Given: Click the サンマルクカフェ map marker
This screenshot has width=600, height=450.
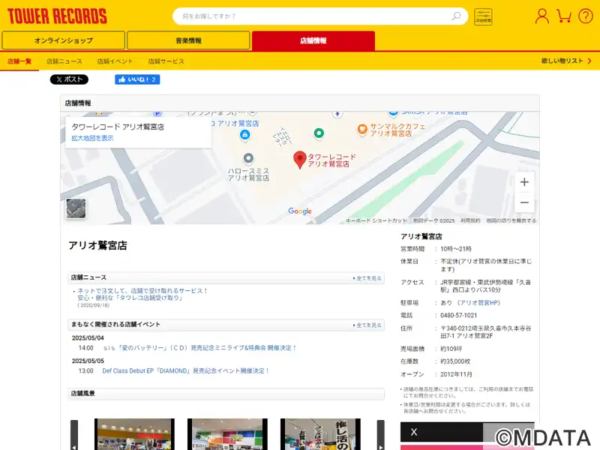Looking at the screenshot, I should click(362, 129).
